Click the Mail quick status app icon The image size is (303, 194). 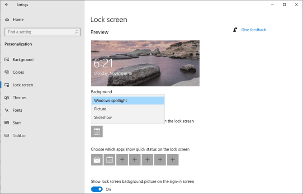coord(97,159)
